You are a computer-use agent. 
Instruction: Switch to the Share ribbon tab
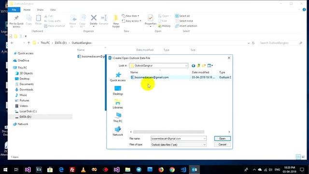tap(40, 10)
